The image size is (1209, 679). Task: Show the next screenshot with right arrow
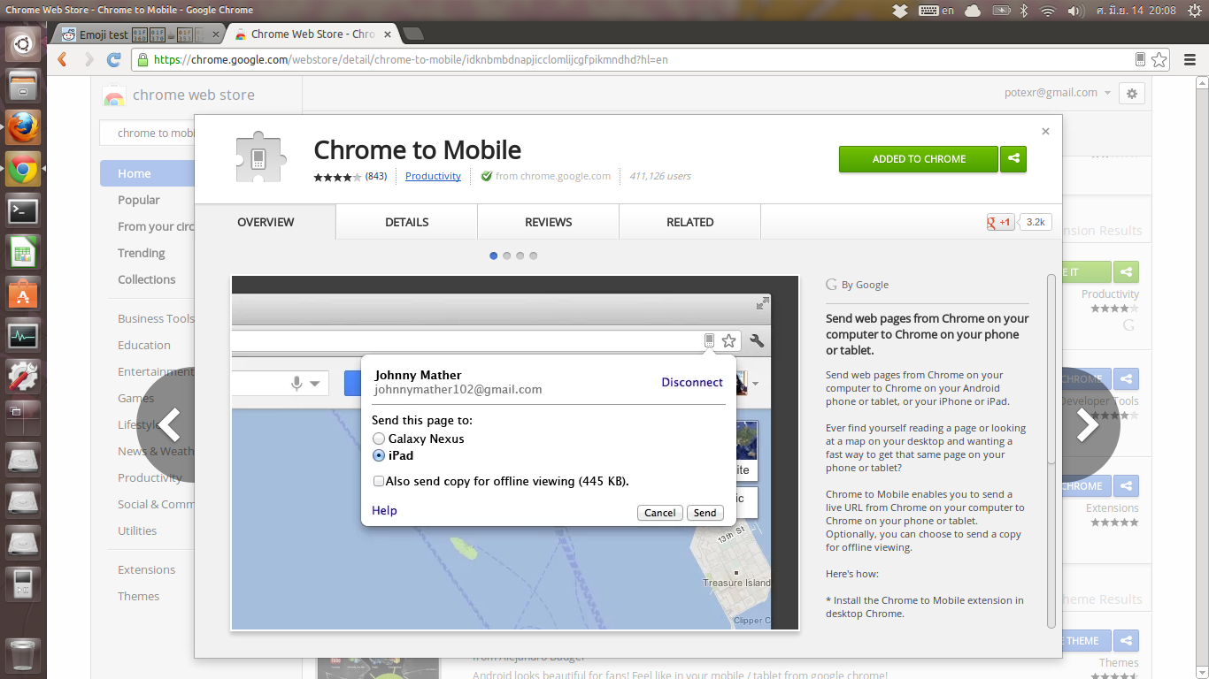[x=1088, y=425]
